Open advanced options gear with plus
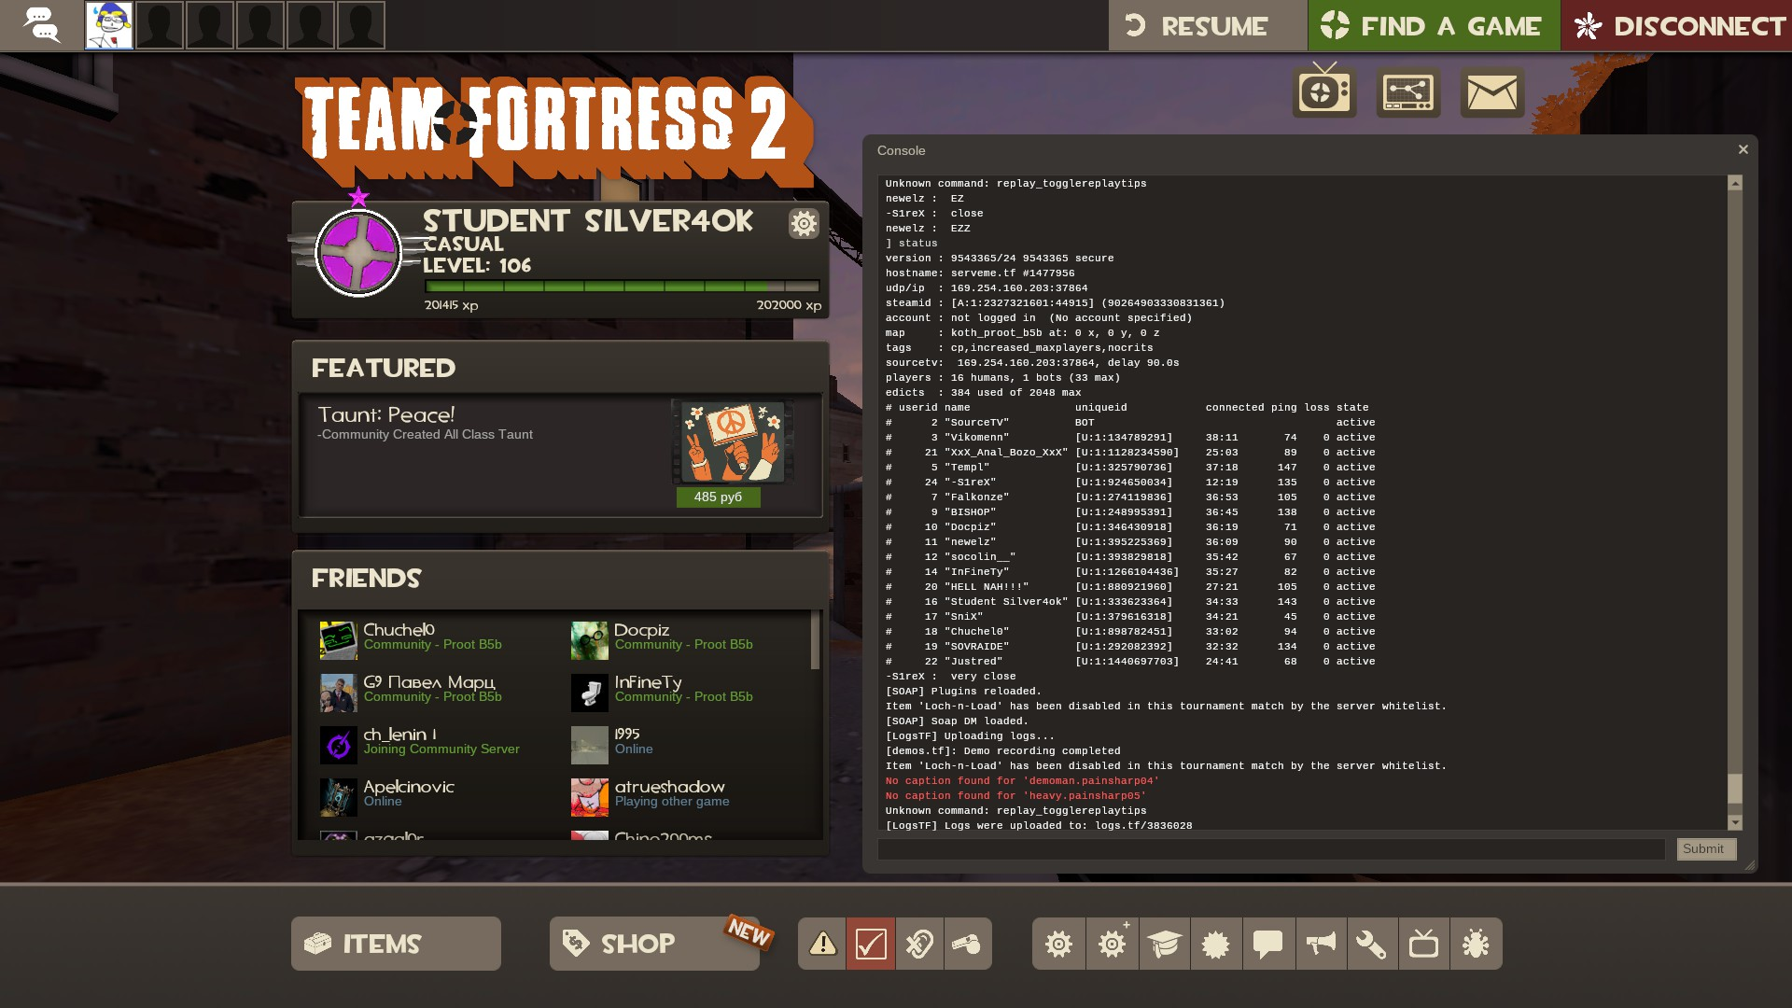The image size is (1792, 1008). tap(1112, 944)
